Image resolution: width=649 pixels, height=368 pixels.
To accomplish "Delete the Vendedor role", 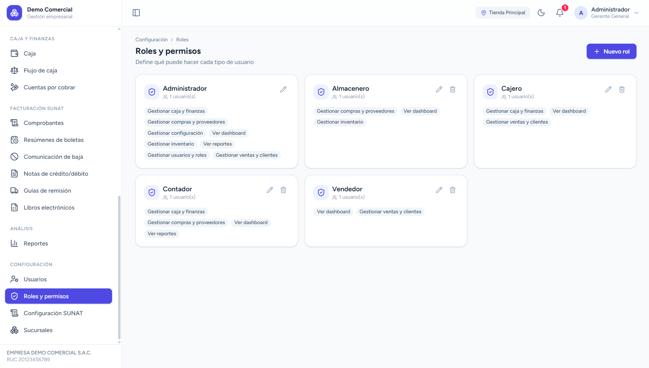I will [x=453, y=190].
